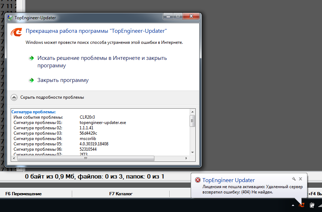The width and height of the screenshot is (322, 212).
Task: Click the orange TopEngineer logo in dialog
Action: [x=16, y=32]
